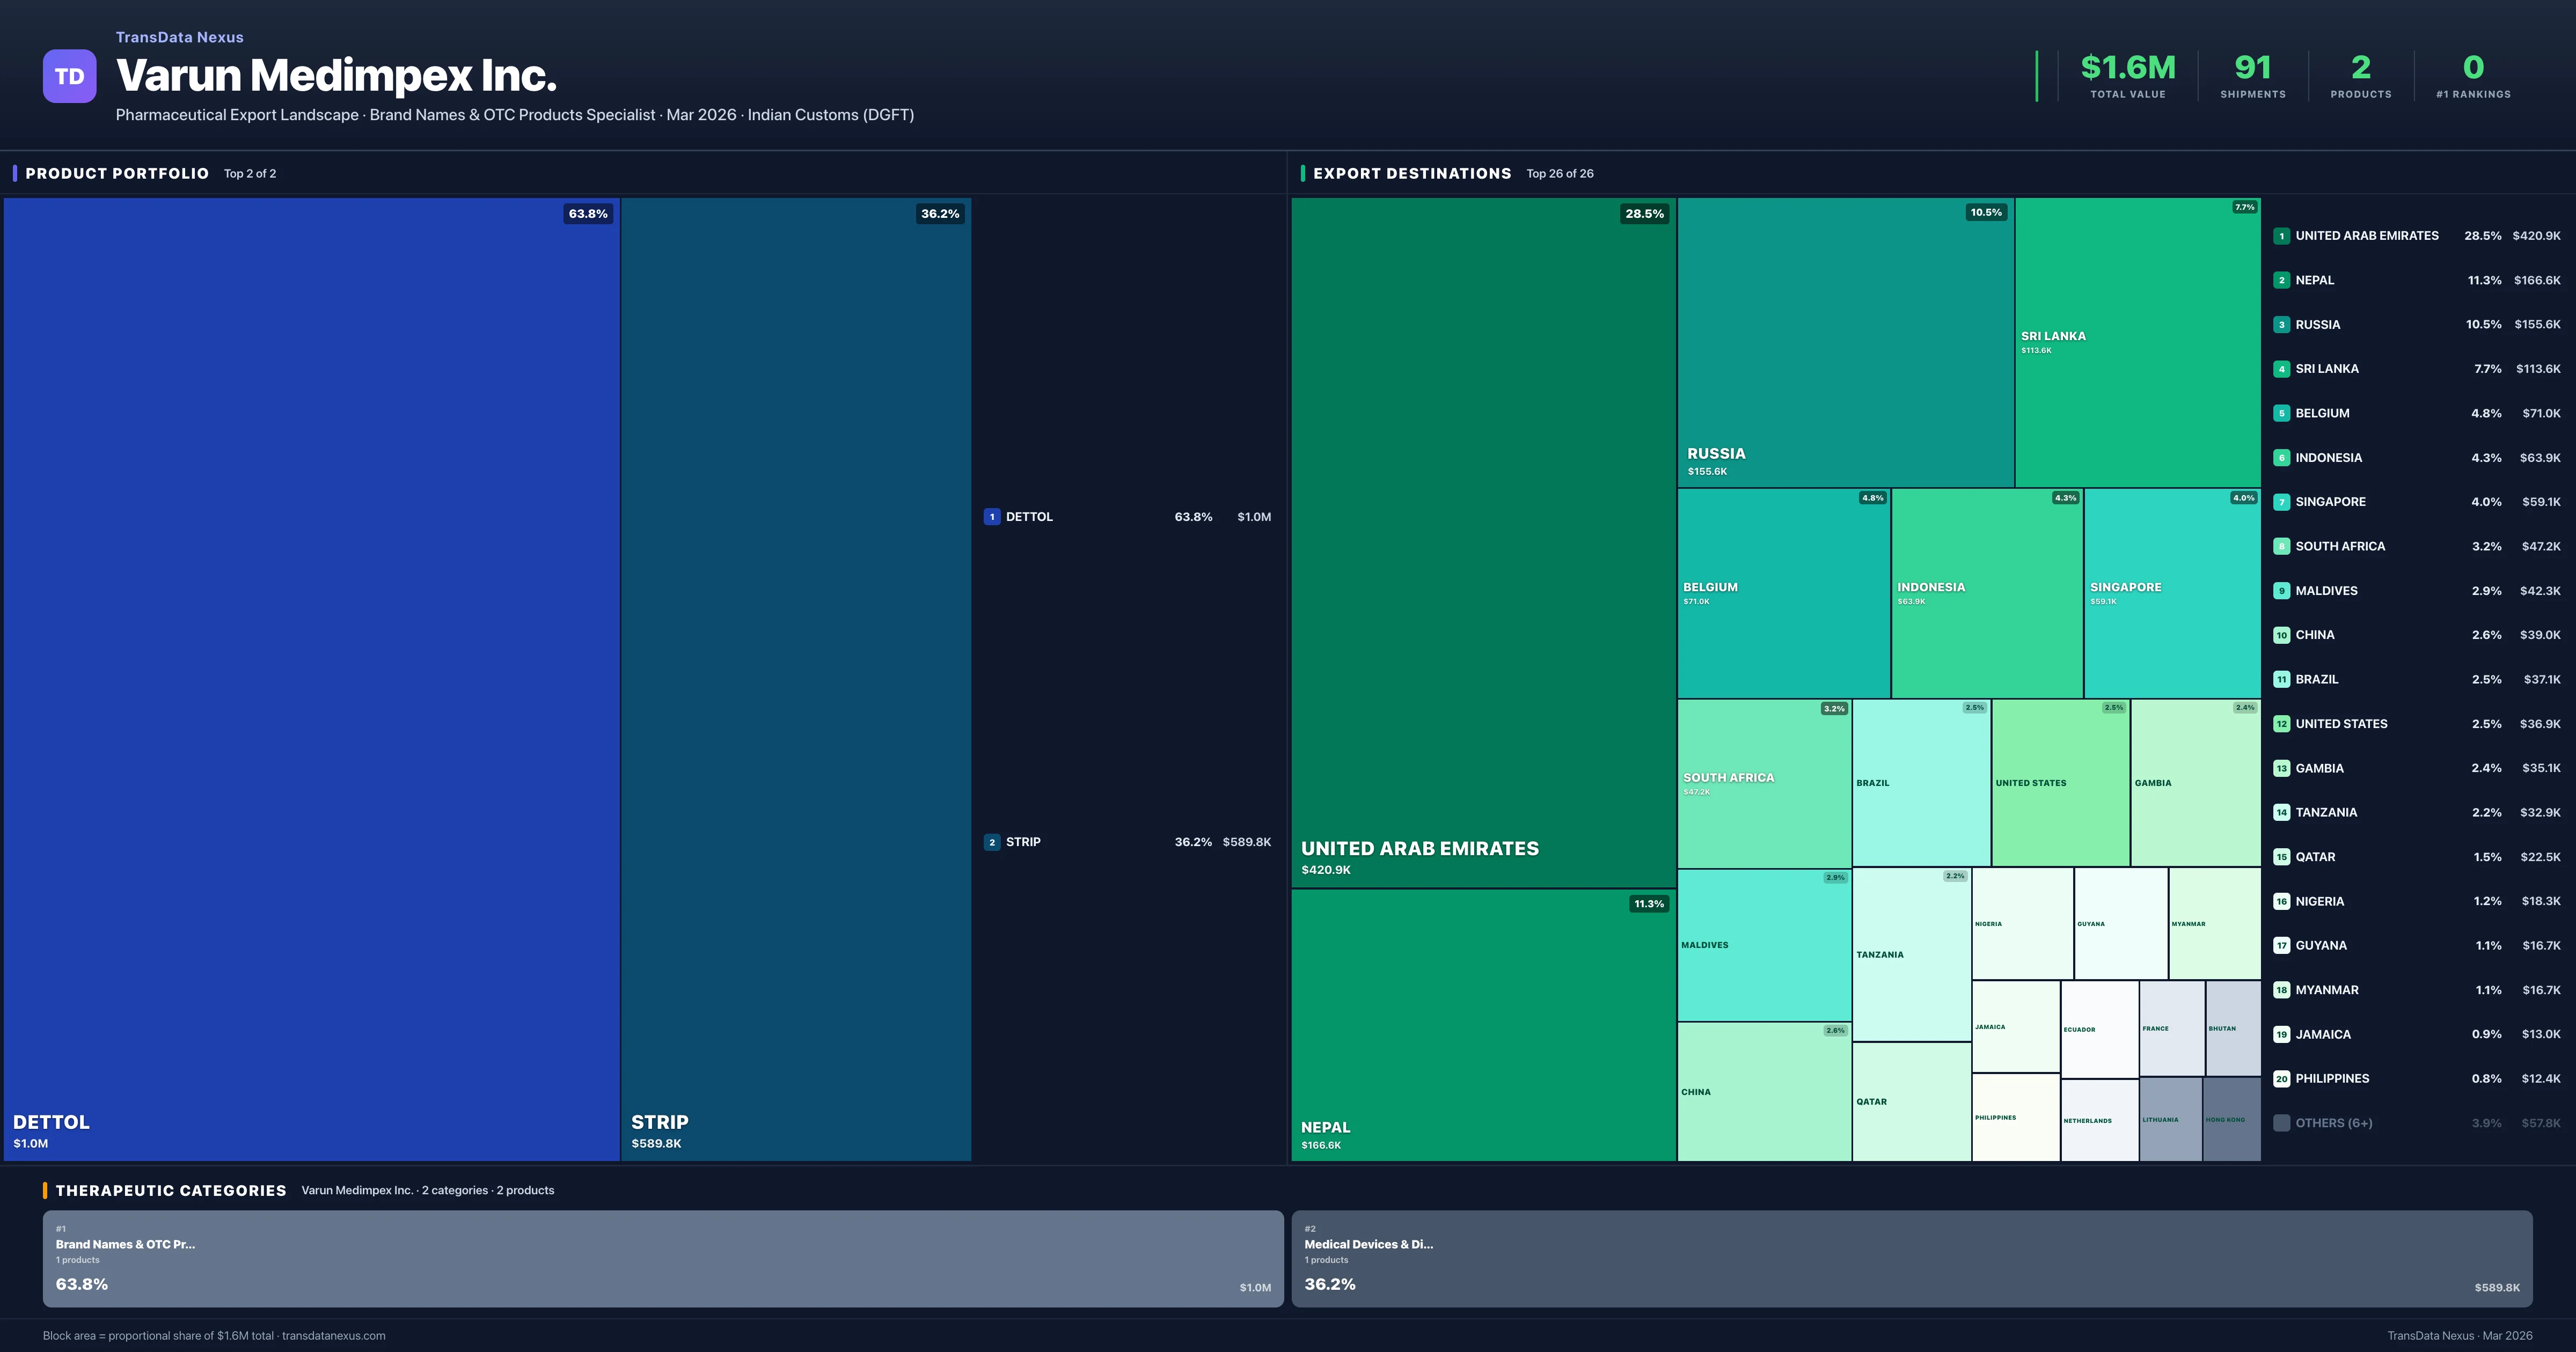Click the Russia block in destinations treemap

1845,342
